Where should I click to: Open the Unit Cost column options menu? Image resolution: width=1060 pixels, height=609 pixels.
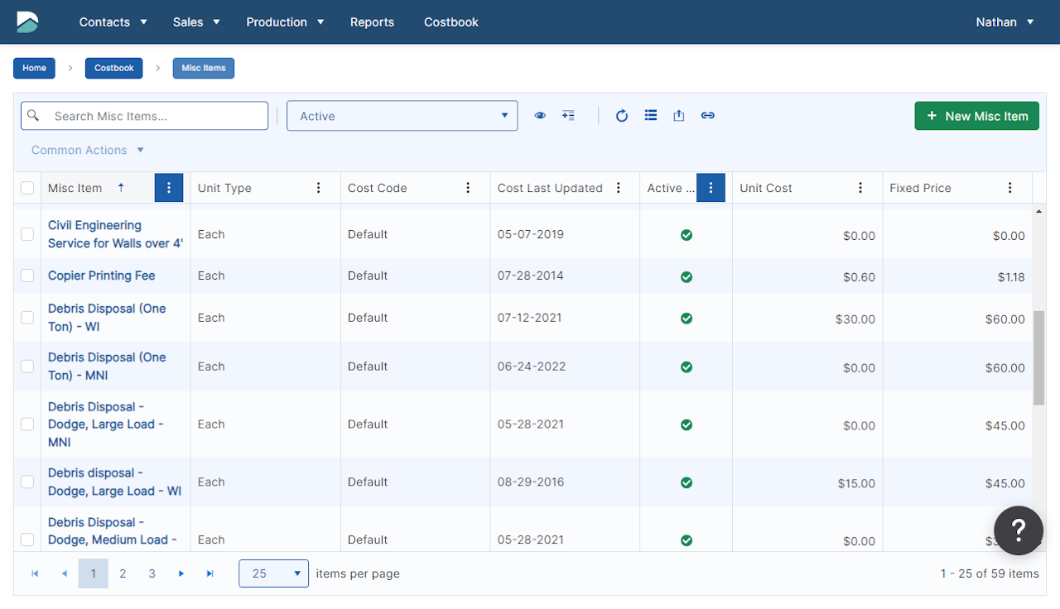(860, 188)
